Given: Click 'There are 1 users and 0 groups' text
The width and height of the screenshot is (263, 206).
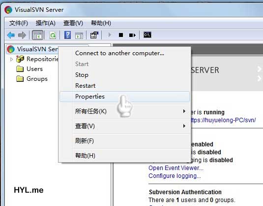Looking at the screenshot, I should (192, 200).
